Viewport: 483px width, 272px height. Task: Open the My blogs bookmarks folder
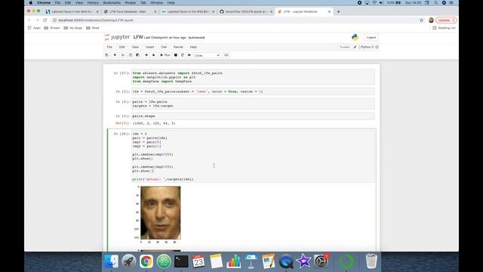(x=73, y=28)
